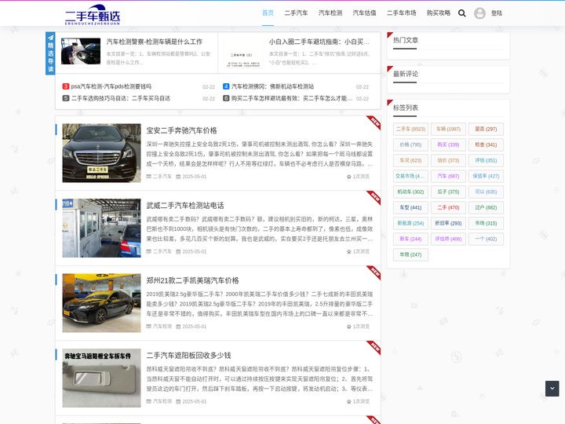The image size is (565, 424).
Task: Open 二手汽车 navigation menu
Action: point(296,13)
